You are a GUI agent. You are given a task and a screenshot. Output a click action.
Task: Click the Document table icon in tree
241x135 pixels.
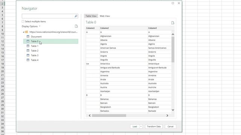click(x=28, y=37)
